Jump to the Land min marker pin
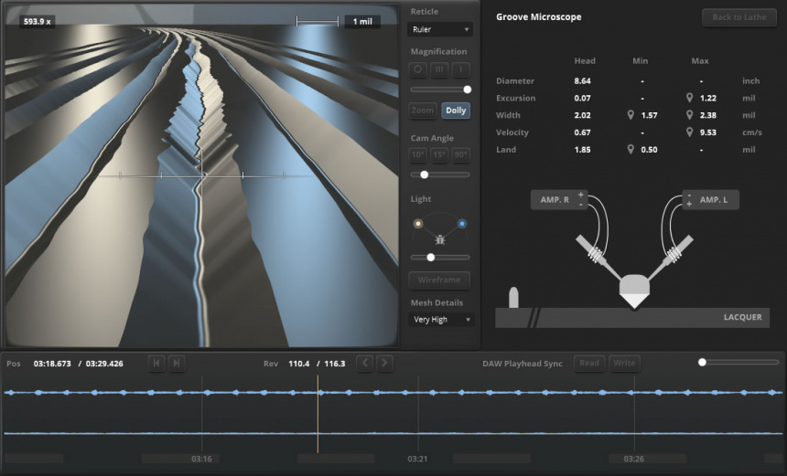787x476 pixels. [x=631, y=150]
